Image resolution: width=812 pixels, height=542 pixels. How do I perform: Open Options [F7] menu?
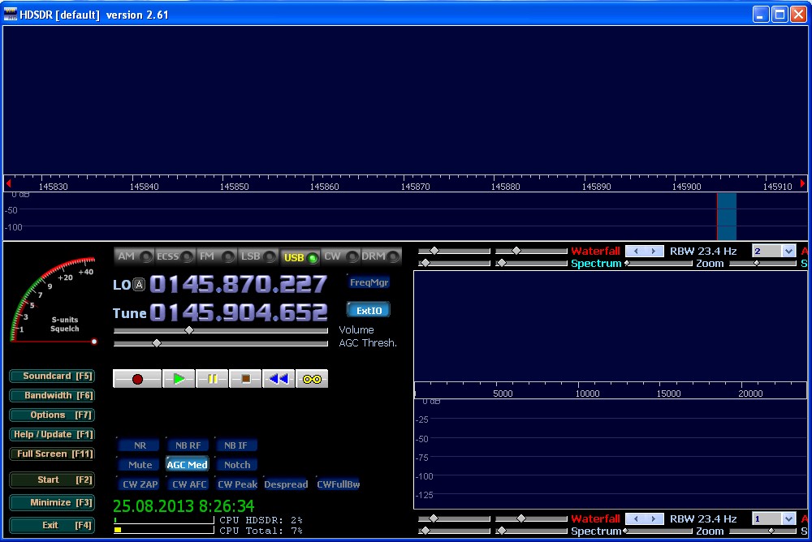(x=51, y=415)
